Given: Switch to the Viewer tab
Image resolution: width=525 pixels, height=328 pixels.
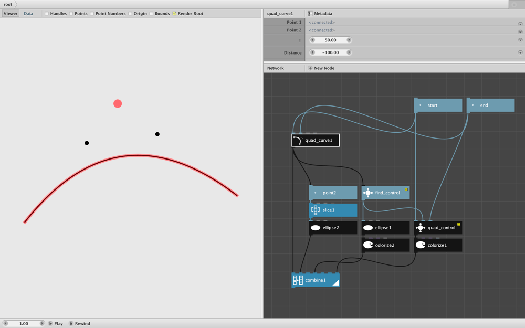Looking at the screenshot, I should pos(10,14).
